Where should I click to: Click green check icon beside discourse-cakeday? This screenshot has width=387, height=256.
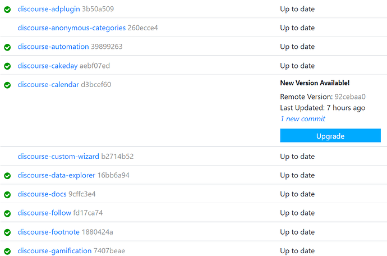(x=7, y=66)
